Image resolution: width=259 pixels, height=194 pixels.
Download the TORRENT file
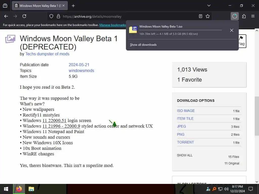[185, 142]
